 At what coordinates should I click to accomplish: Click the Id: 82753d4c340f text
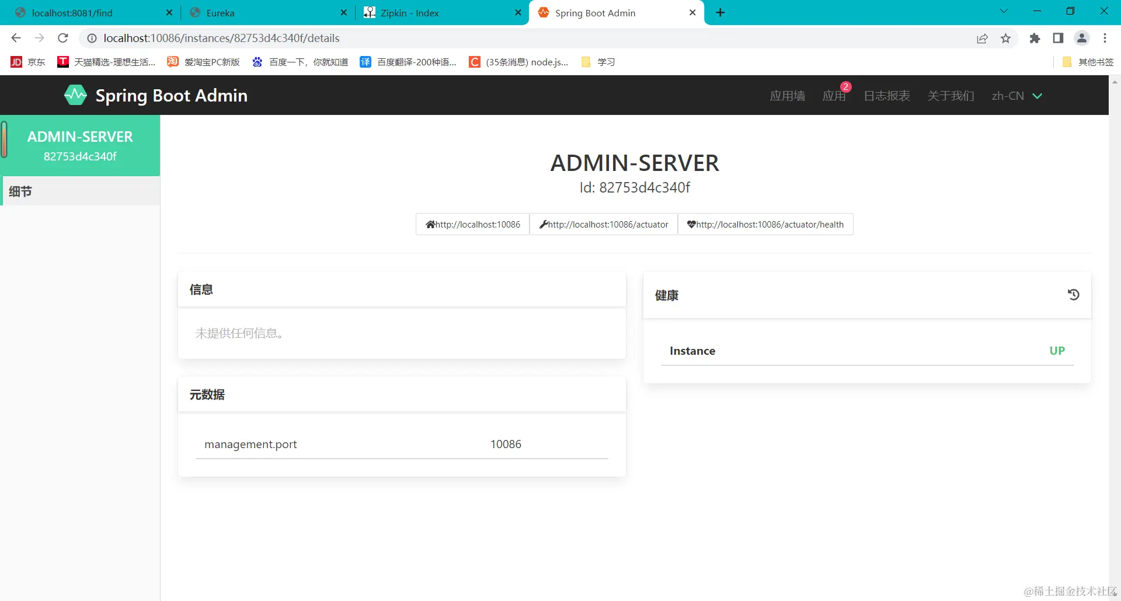(x=635, y=187)
